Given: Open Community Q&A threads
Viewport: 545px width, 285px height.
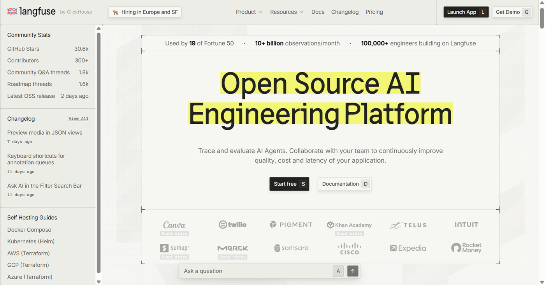Looking at the screenshot, I should pyautogui.click(x=48, y=72).
